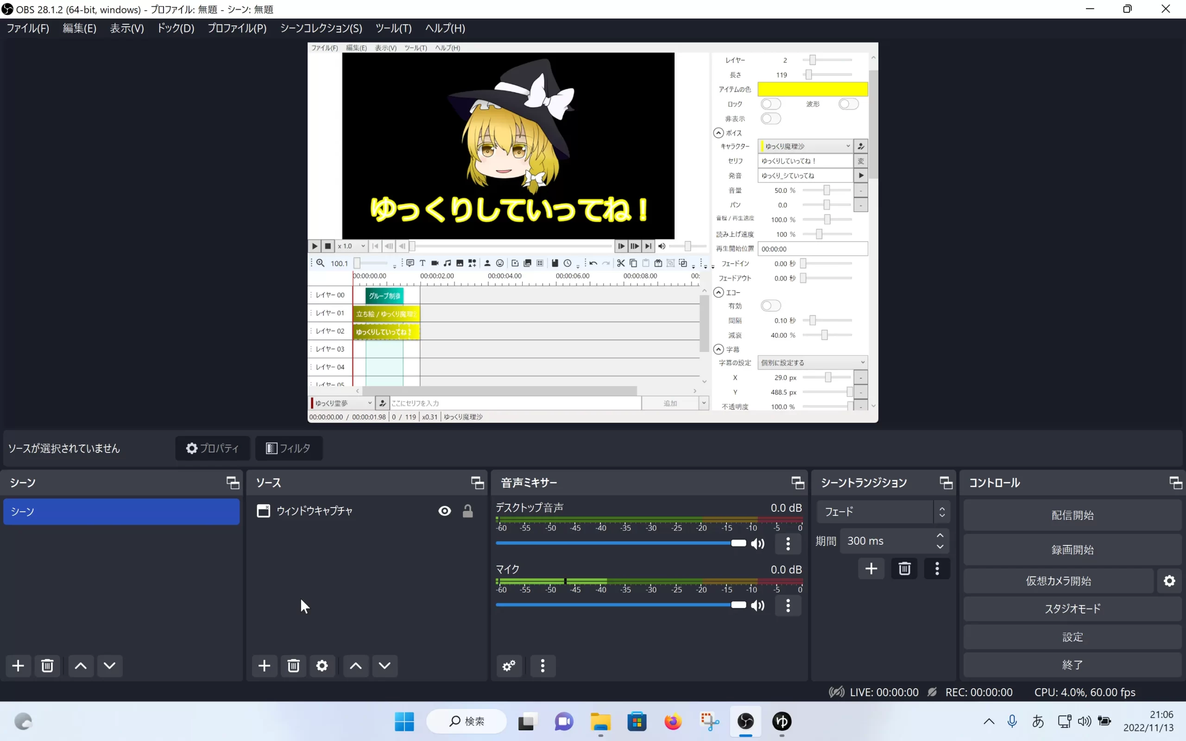The height and width of the screenshot is (741, 1186).
Task: Open 編集(E) menu
Action: click(79, 28)
